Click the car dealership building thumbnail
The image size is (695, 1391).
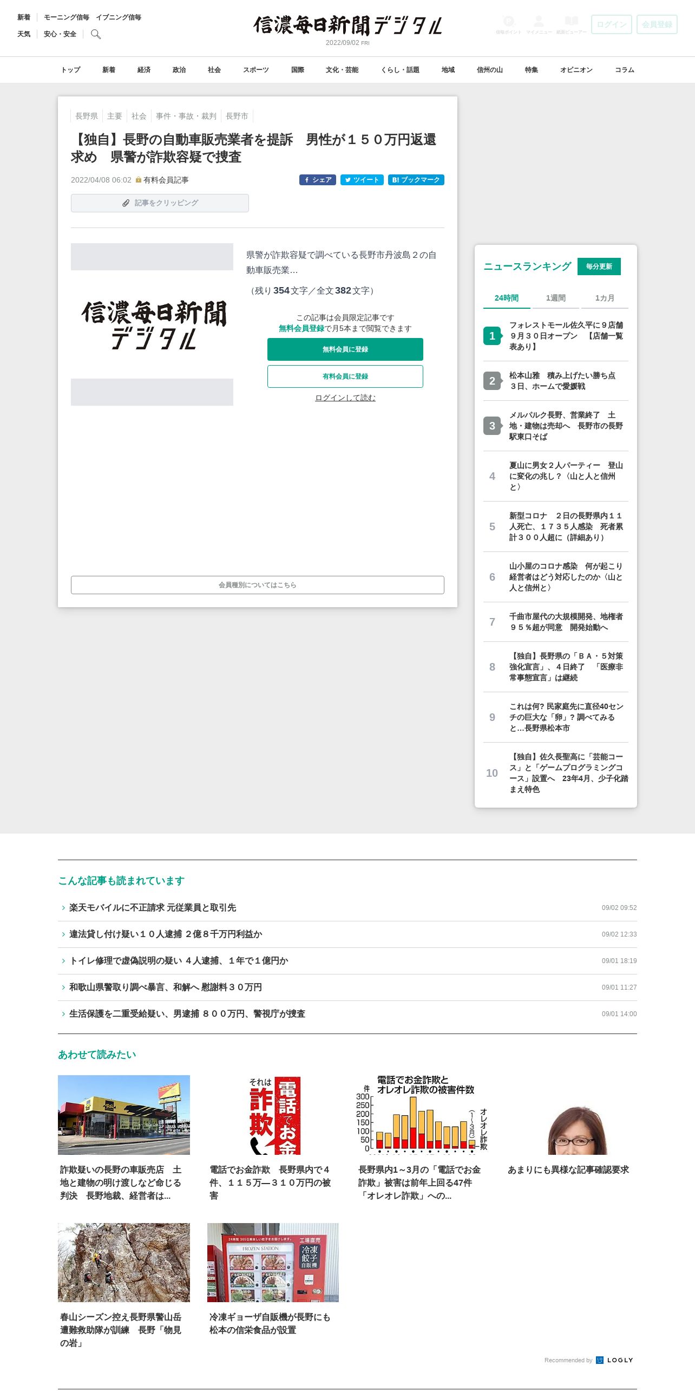click(124, 1115)
